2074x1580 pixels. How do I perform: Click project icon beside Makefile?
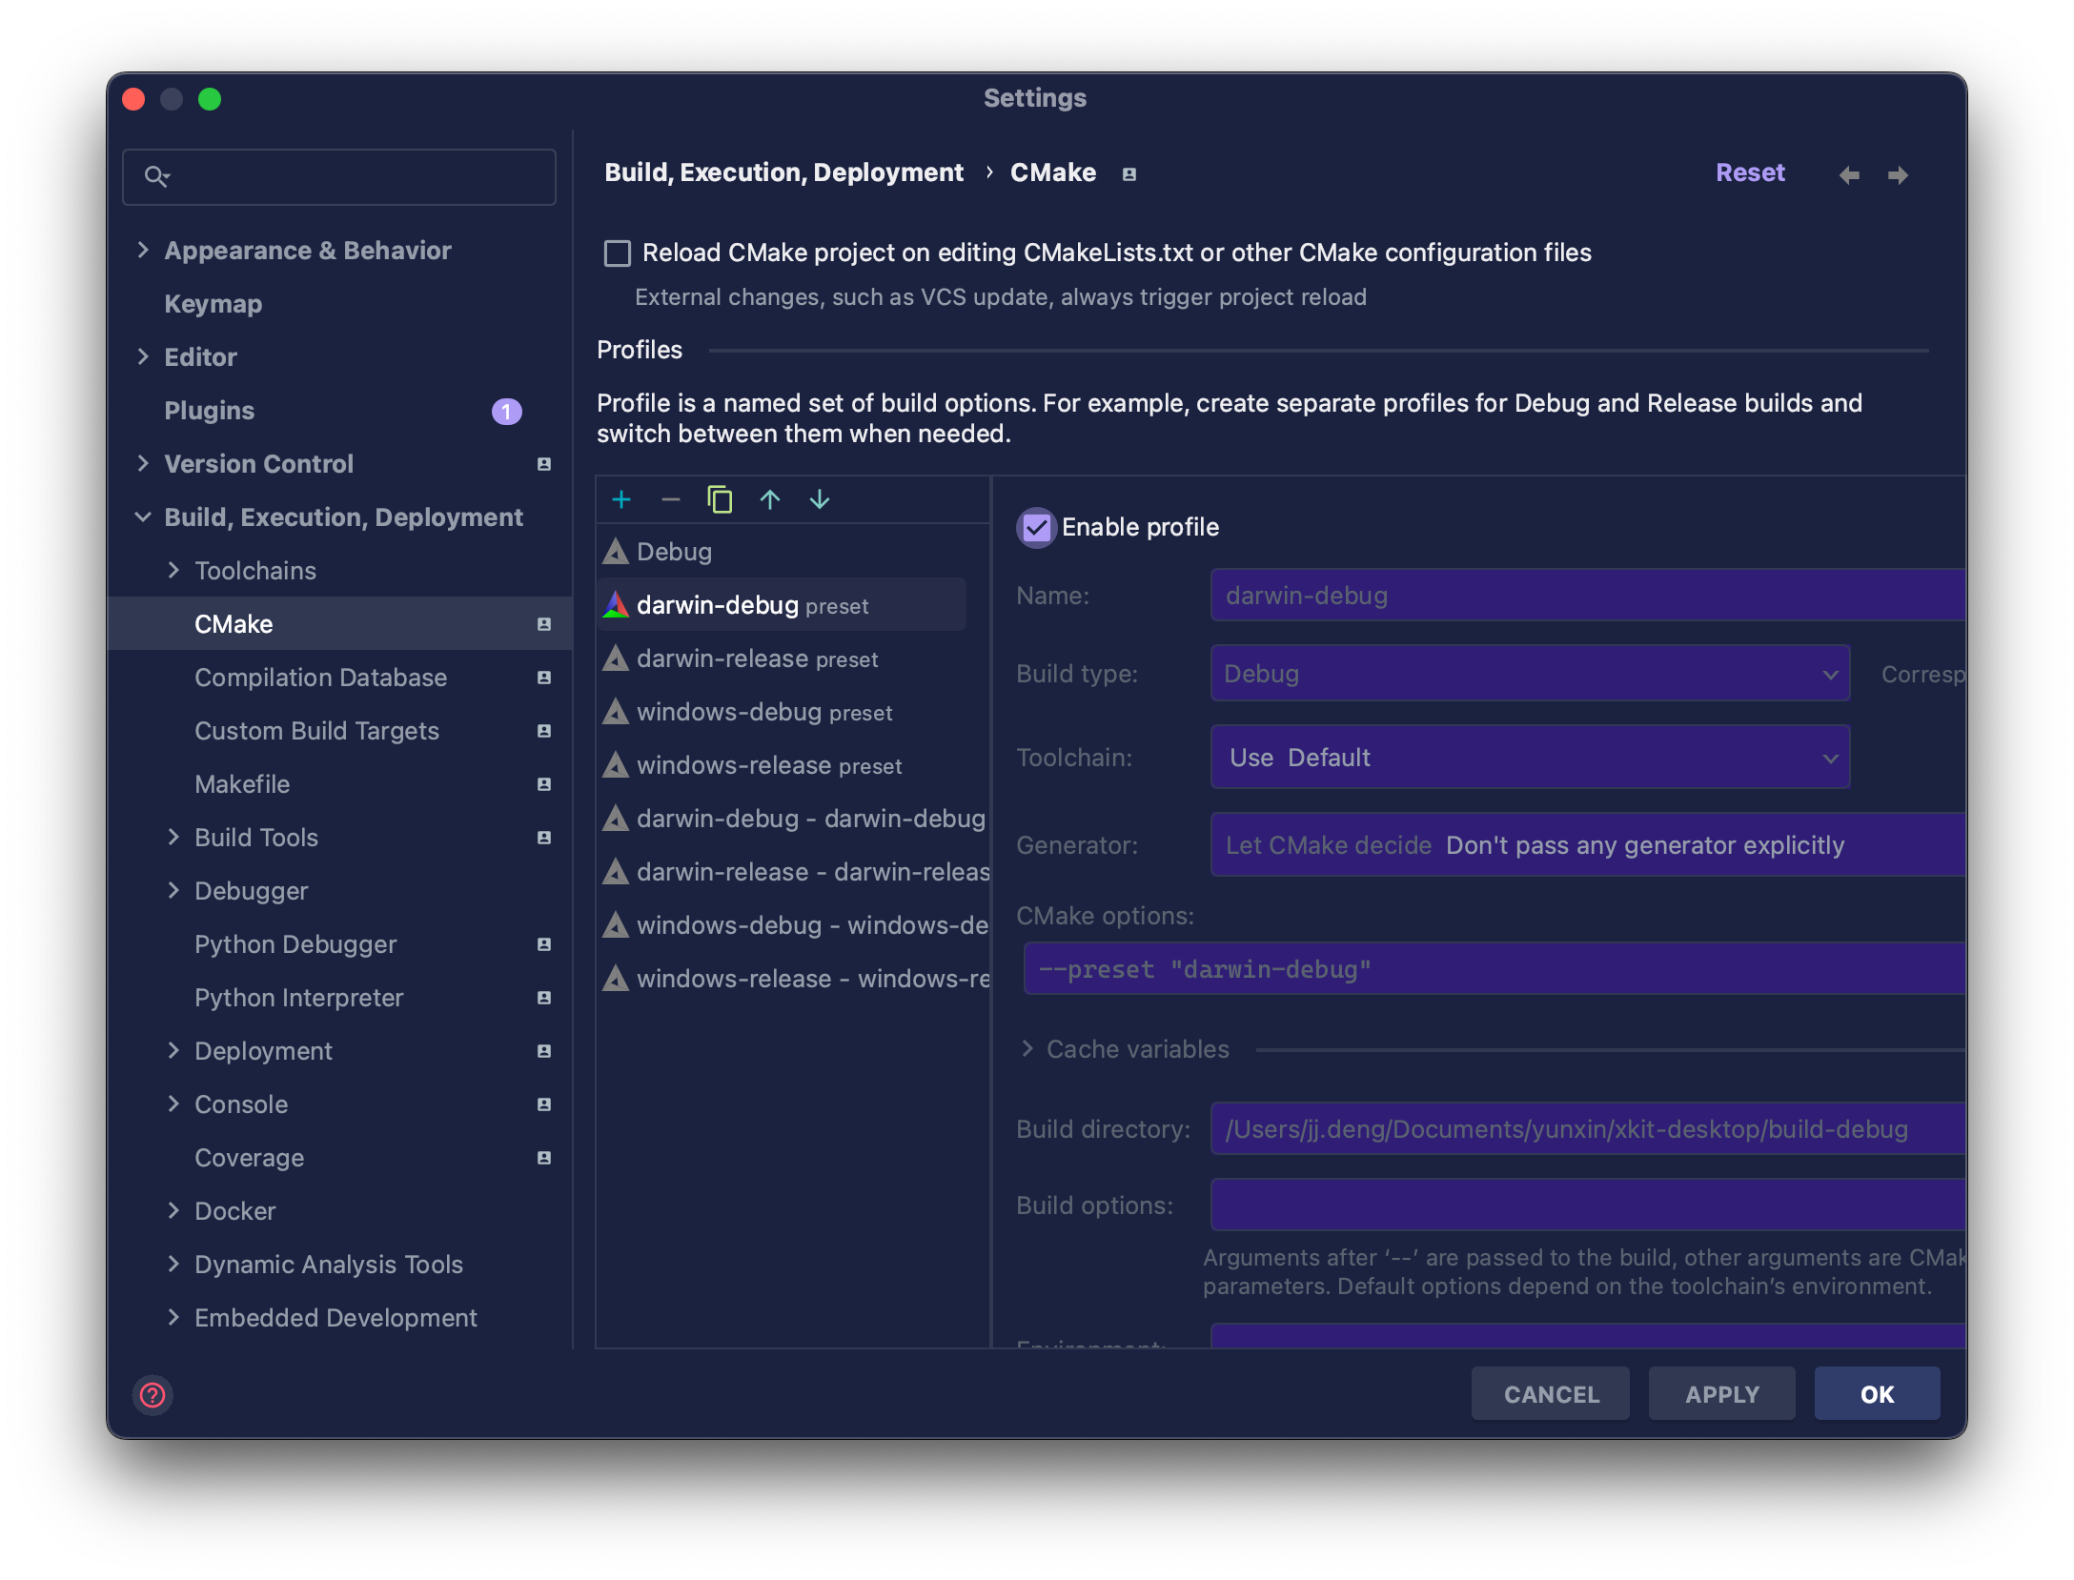[544, 784]
